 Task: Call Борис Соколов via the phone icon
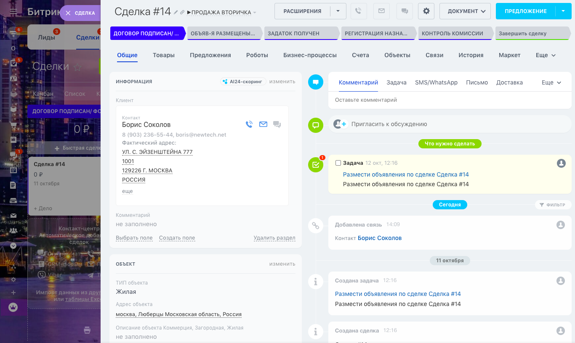249,124
